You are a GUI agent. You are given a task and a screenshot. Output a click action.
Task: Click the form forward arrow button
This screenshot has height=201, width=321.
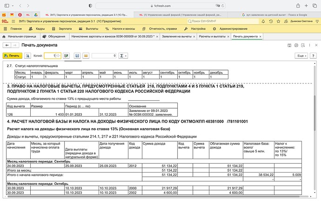[15, 45]
